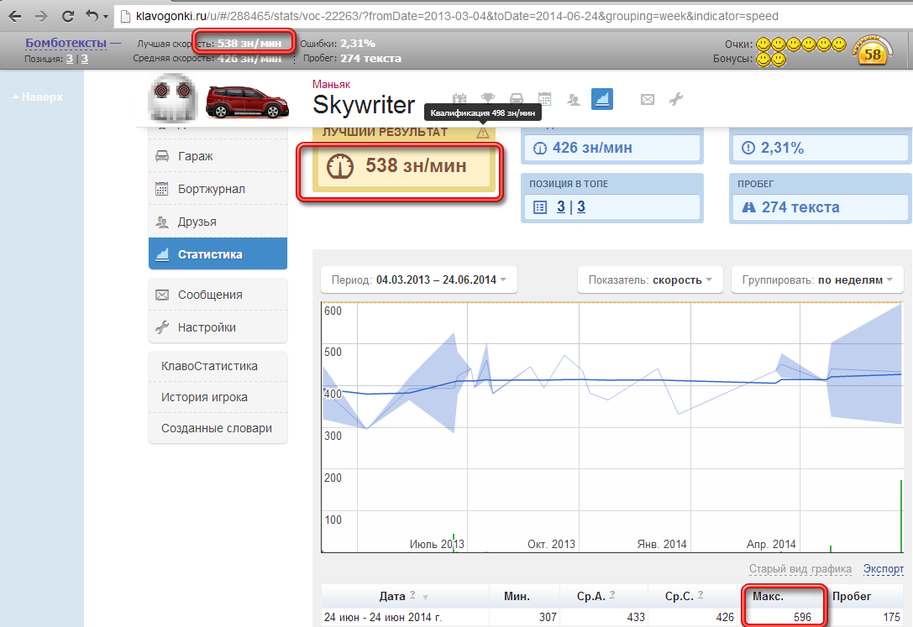Click the Skywriter username heading
This screenshot has width=913, height=627.
tap(364, 105)
